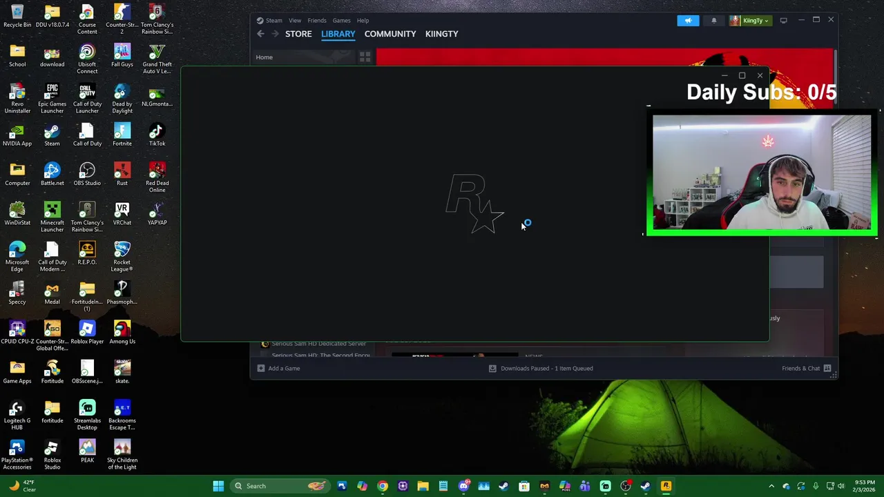
Task: Open the Dead by Daylight desktop icon
Action: pyautogui.click(x=122, y=98)
